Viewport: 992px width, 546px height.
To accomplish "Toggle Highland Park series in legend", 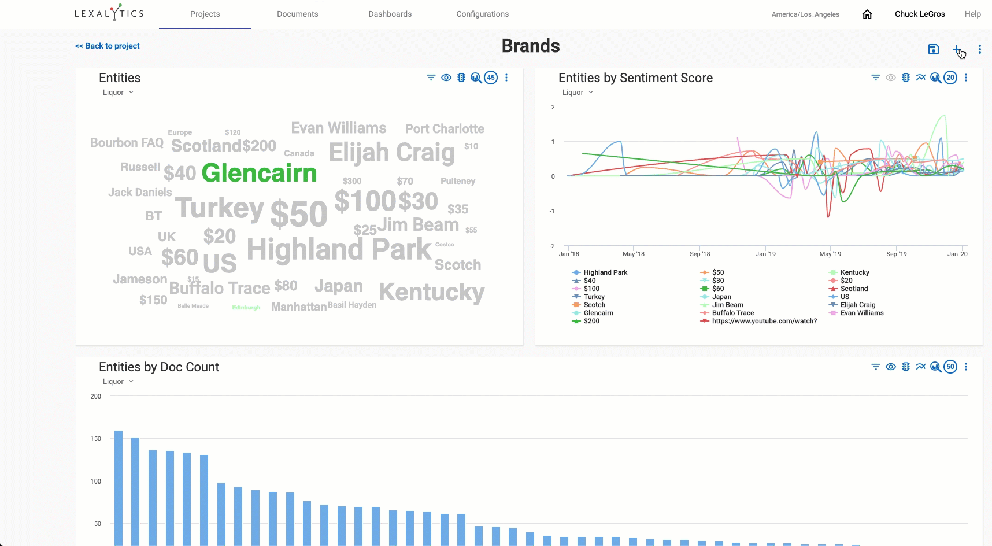I will [599, 272].
